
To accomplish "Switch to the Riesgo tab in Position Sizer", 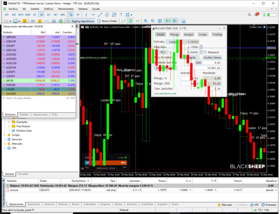I will [x=175, y=35].
